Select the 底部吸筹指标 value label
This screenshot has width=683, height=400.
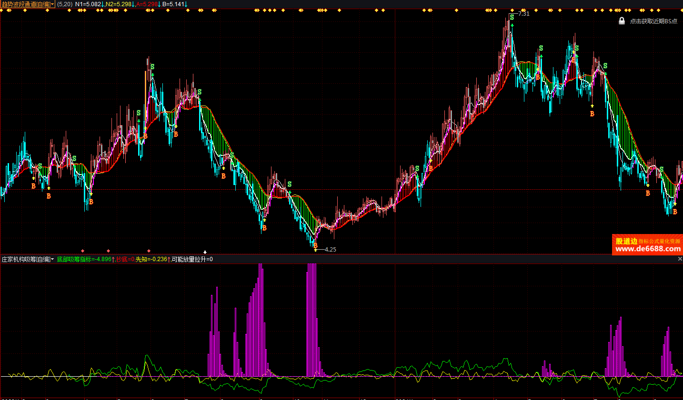[84, 259]
